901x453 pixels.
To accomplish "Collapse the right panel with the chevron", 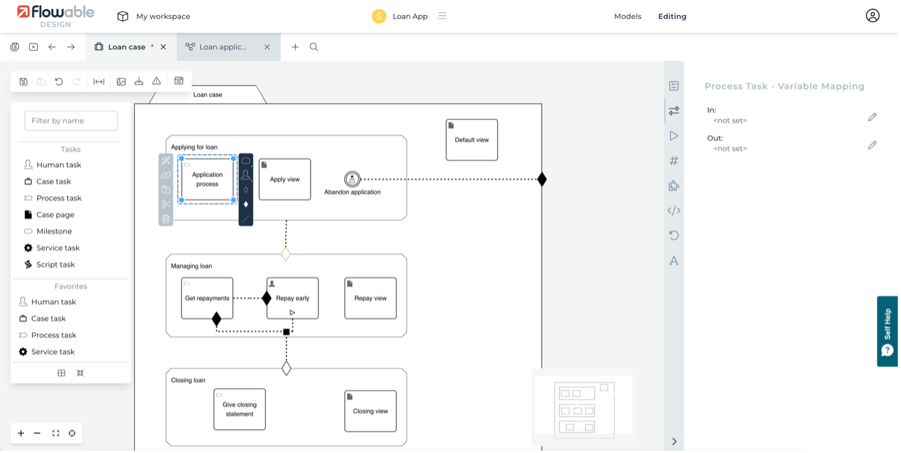I will [x=674, y=441].
